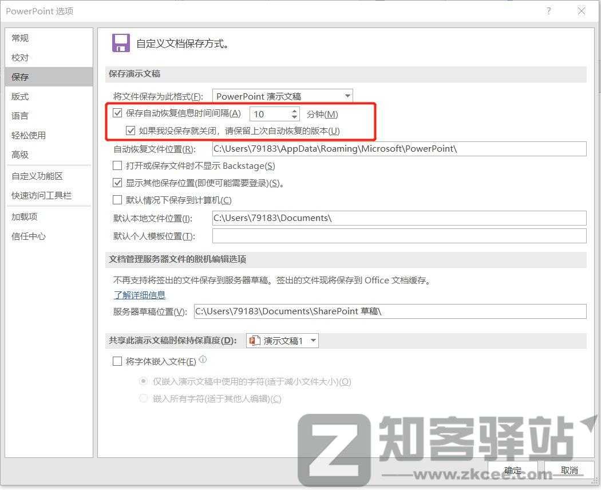601x490 pixels.
Task: Uncheck 显示其他保存位置 option
Action: click(x=117, y=183)
